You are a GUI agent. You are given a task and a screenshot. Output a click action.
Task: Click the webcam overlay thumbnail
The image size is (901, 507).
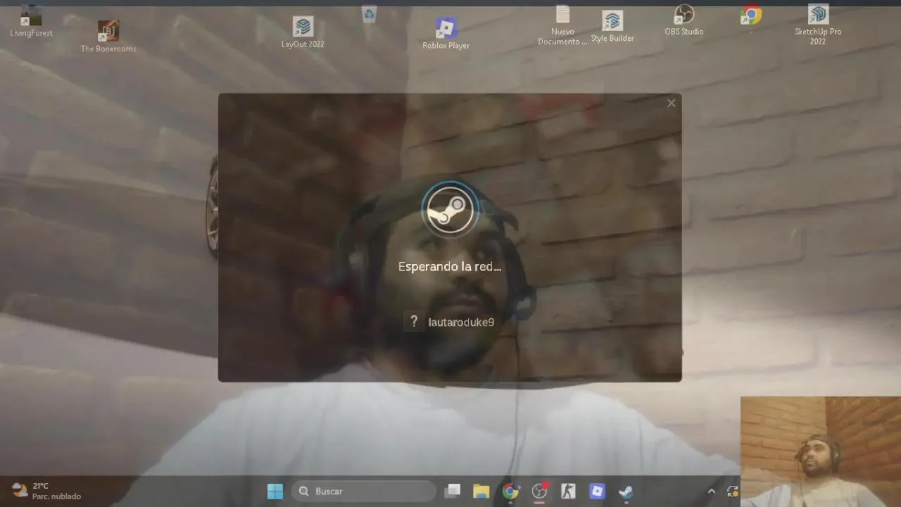point(821,451)
